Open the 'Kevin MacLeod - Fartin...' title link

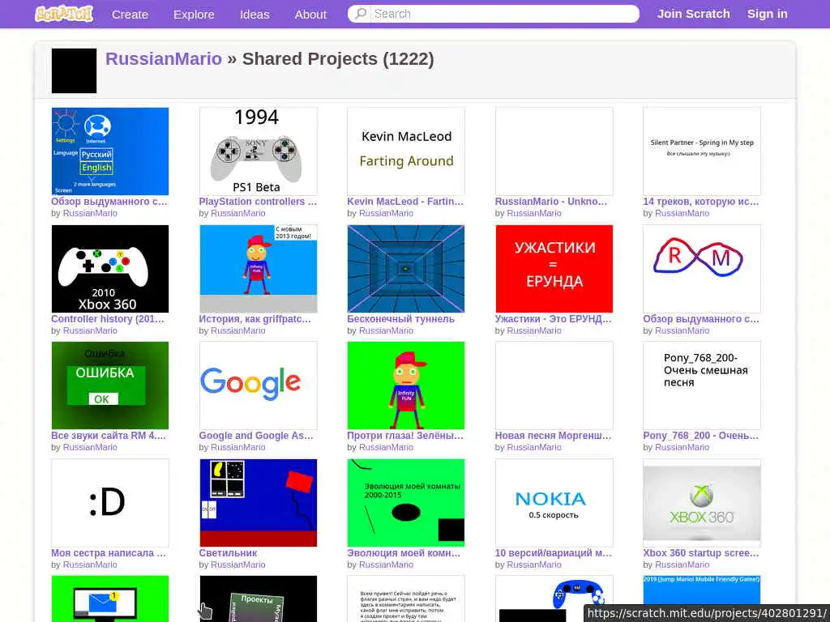pyautogui.click(x=405, y=202)
